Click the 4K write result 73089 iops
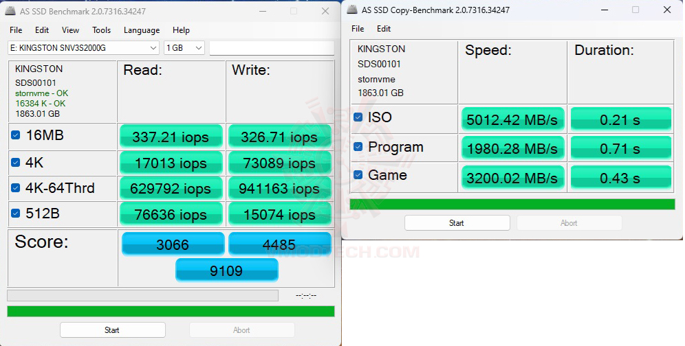 click(279, 163)
